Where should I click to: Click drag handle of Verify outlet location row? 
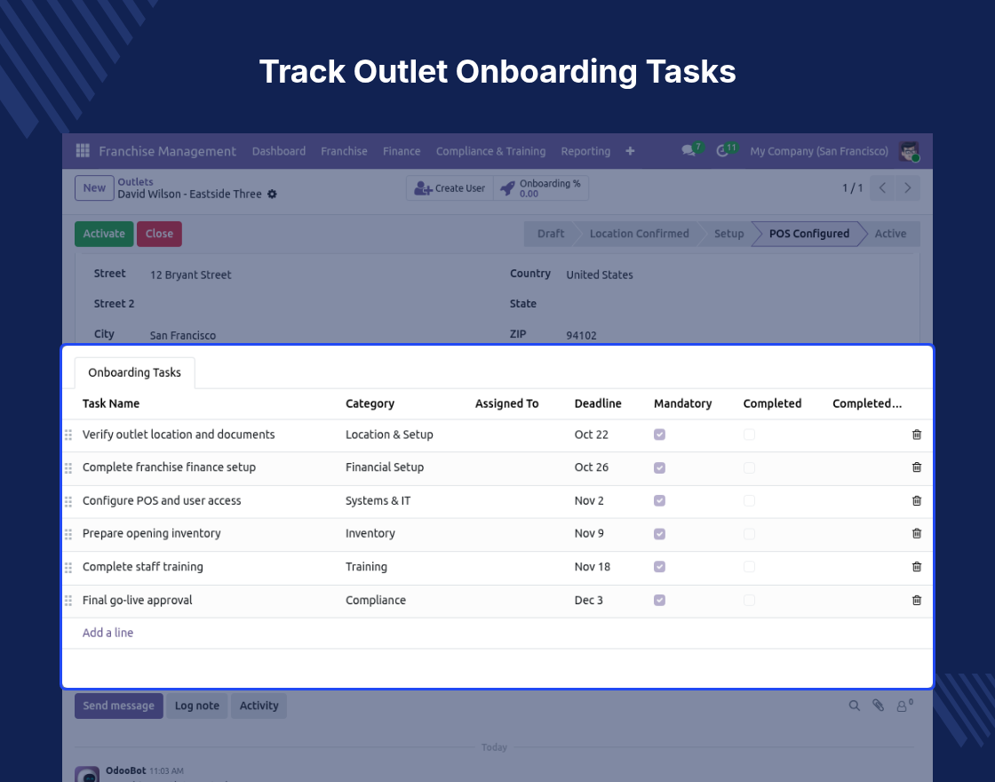point(68,435)
